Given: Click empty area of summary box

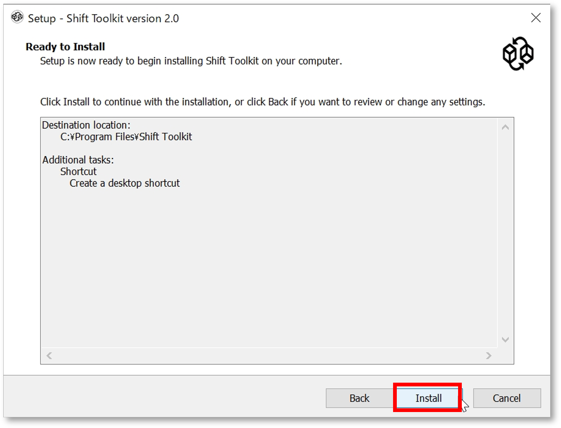Looking at the screenshot, I should pos(269,267).
